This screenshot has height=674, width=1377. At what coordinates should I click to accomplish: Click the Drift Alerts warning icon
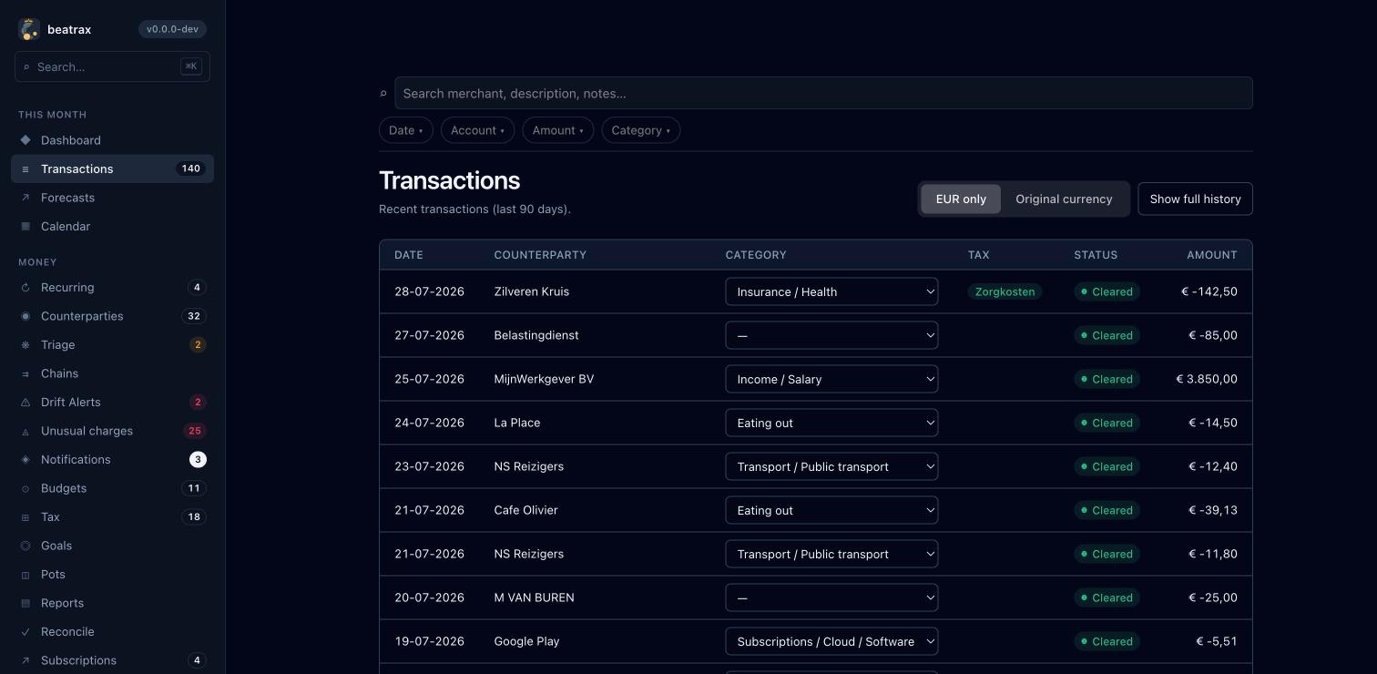25,403
